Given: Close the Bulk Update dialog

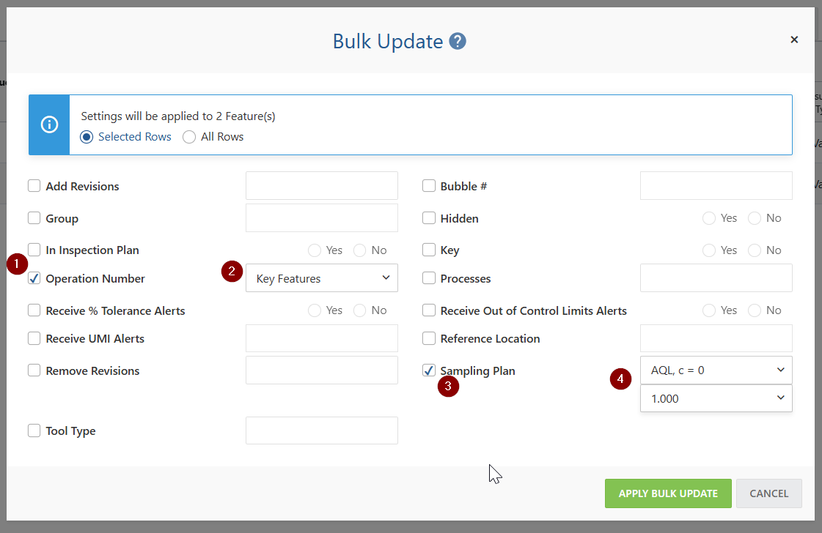Looking at the screenshot, I should pos(794,40).
